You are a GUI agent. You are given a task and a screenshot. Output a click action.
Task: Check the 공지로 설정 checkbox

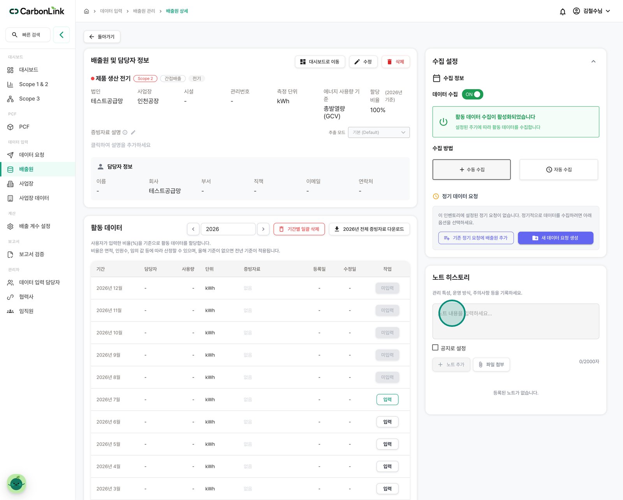pyautogui.click(x=435, y=347)
